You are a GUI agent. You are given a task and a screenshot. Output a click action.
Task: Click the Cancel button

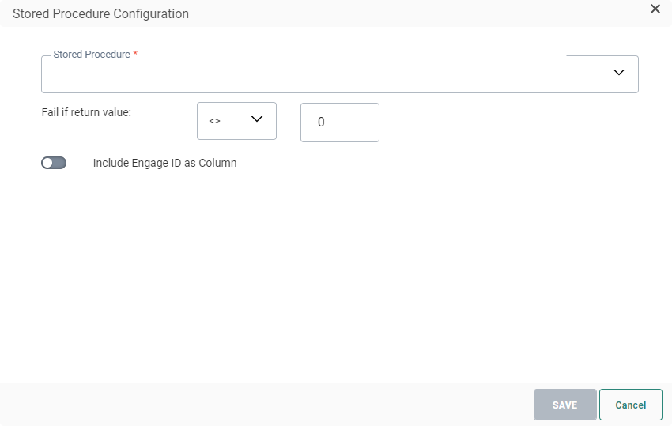630,405
